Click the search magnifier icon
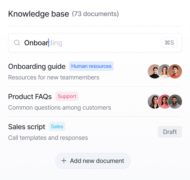This screenshot has height=180, width=190. tap(17, 43)
